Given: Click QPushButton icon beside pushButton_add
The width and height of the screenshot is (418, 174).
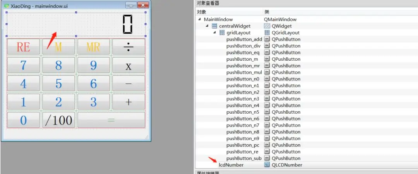Looking at the screenshot, I should click(267, 39).
